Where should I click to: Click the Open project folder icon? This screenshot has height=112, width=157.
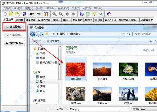point(12,14)
